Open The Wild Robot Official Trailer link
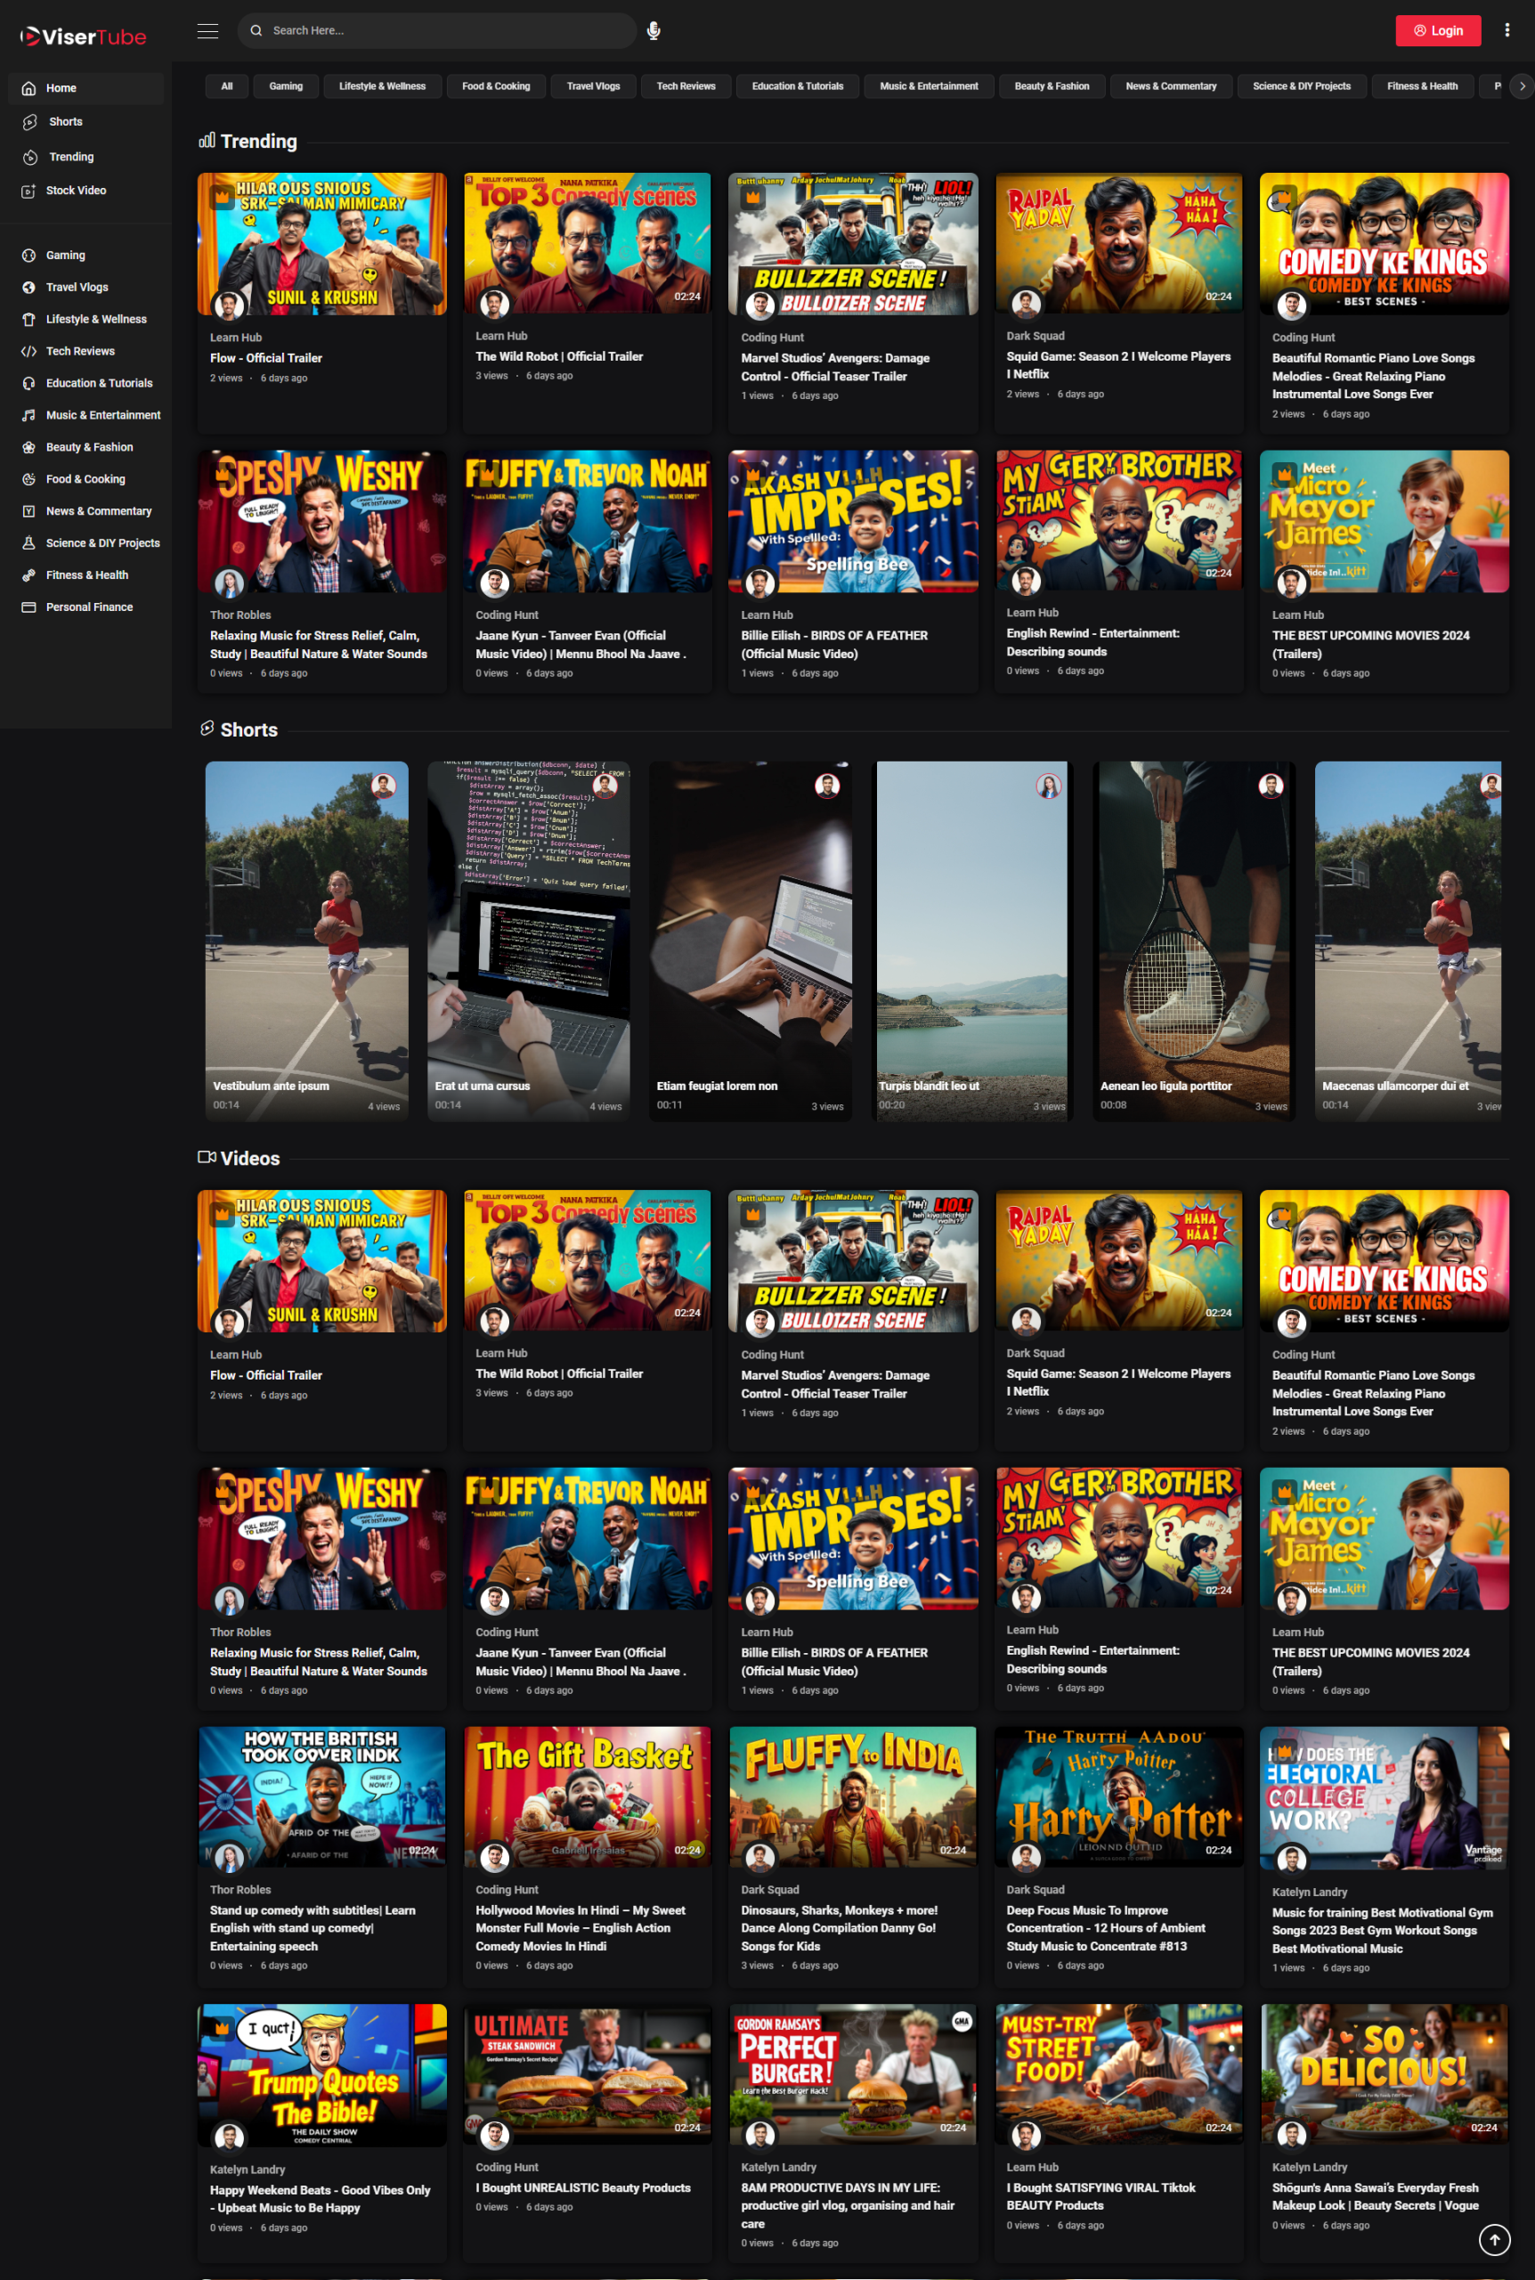The width and height of the screenshot is (1535, 2280). [x=558, y=356]
